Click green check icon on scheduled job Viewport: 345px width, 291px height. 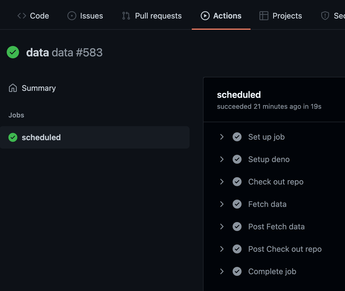click(x=13, y=137)
